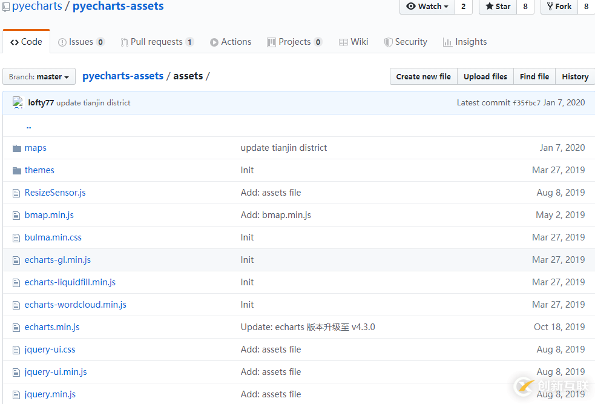This screenshot has height=404, width=595.
Task: Click the fork count number
Action: (586, 7)
